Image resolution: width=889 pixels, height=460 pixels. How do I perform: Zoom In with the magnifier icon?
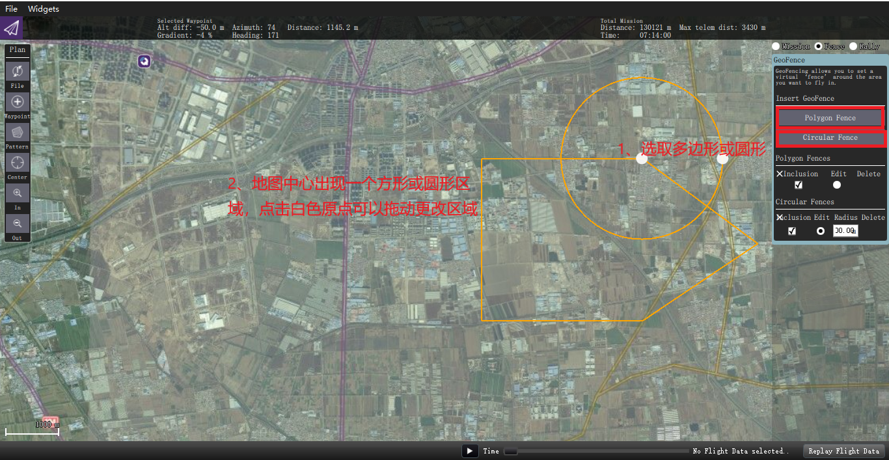tap(18, 193)
